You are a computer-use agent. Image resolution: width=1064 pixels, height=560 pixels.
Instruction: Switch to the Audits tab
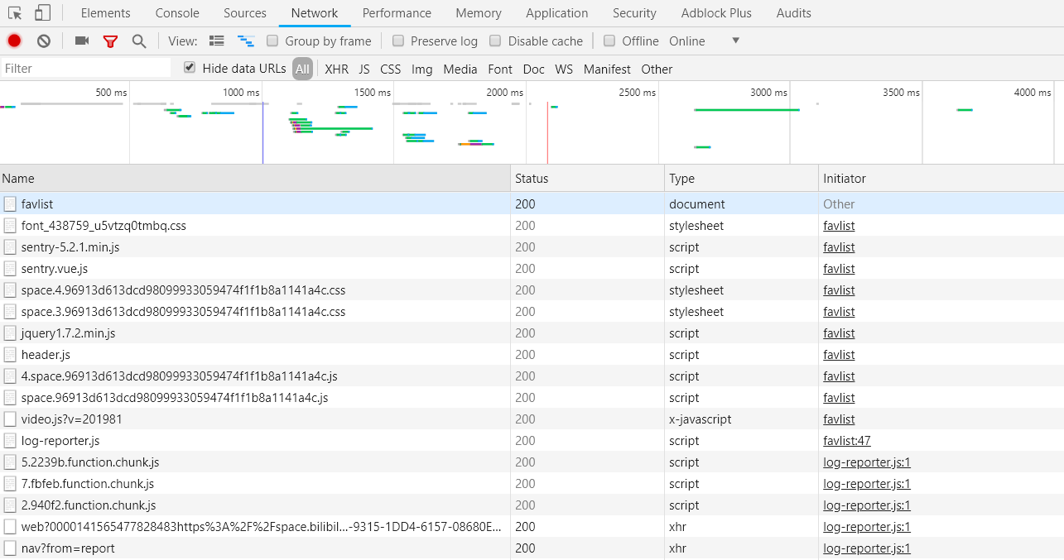794,13
